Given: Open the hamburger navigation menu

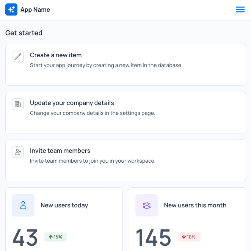Looking at the screenshot, I should tap(240, 10).
